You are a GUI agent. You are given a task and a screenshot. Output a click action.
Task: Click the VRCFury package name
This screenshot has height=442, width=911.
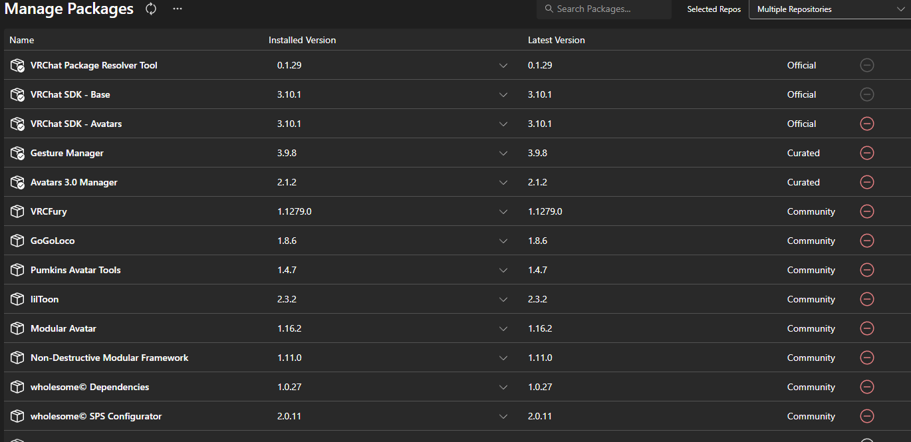coord(49,211)
